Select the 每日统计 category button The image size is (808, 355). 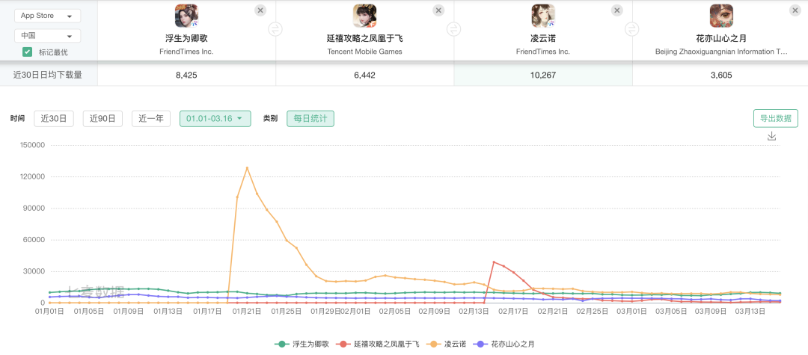coord(310,118)
